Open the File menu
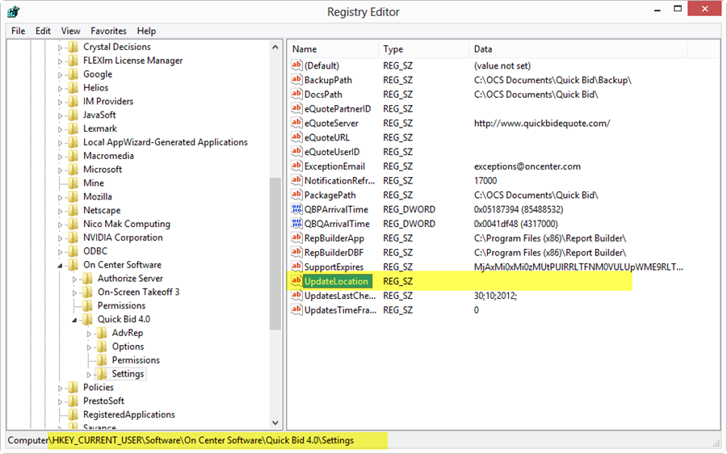Screen dimensions: 727x454 pyautogui.click(x=18, y=31)
